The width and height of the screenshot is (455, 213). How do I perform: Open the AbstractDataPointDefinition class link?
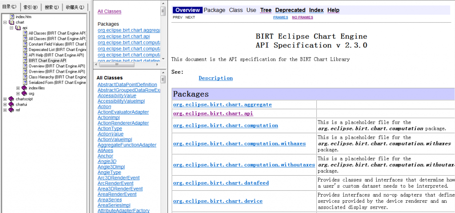click(x=127, y=85)
